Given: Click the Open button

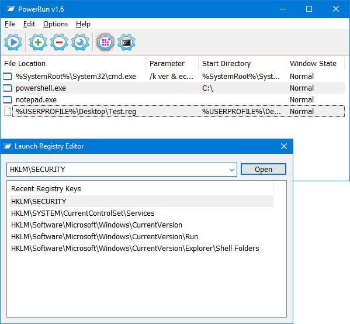Looking at the screenshot, I should 263,169.
